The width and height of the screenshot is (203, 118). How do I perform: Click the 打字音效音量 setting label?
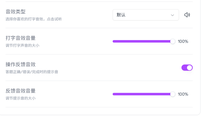[x=21, y=38]
